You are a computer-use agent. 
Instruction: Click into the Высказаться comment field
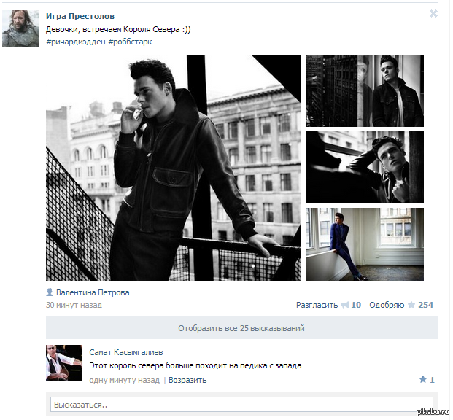[241, 404]
